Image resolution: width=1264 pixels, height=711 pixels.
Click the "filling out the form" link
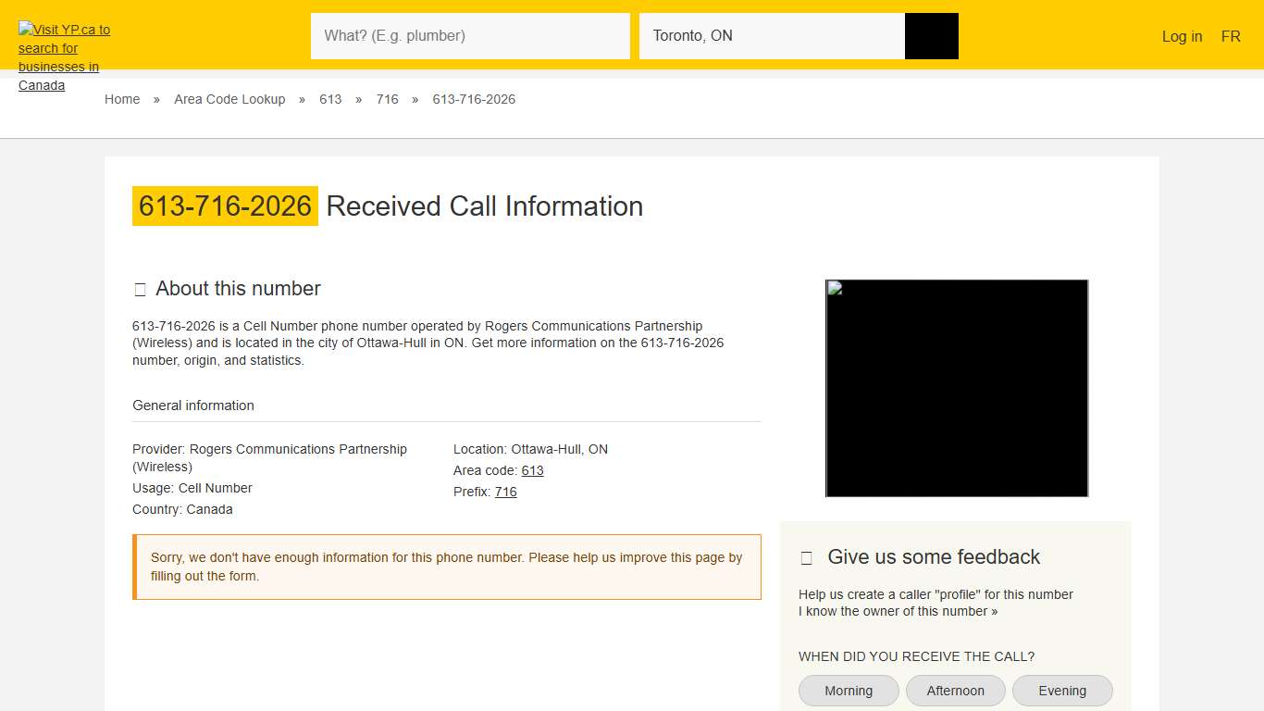(202, 576)
